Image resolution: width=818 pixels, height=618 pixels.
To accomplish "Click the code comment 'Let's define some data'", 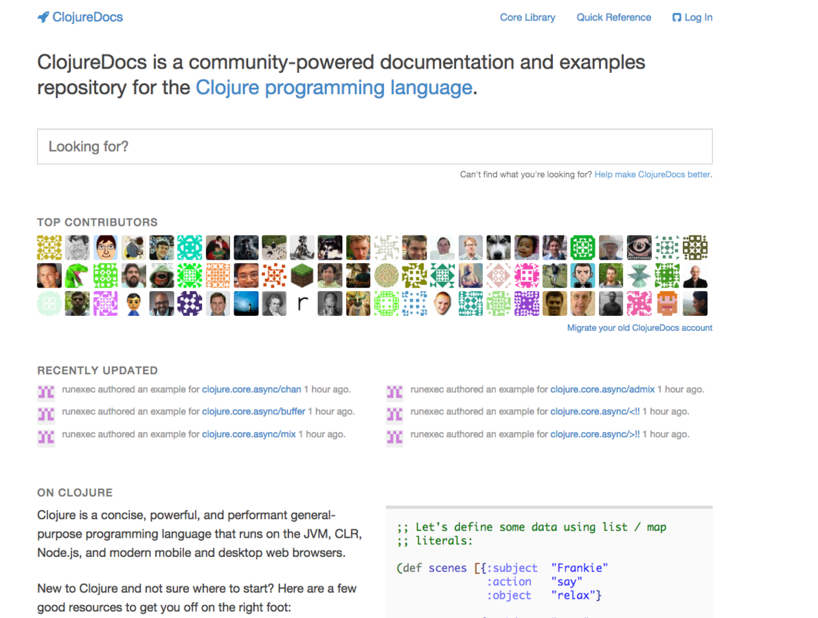I will click(531, 527).
